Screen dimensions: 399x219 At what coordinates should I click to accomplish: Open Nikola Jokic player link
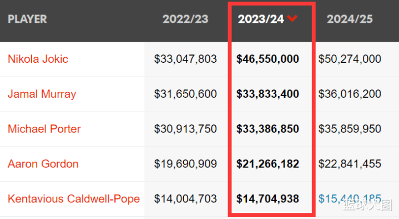pos(38,59)
